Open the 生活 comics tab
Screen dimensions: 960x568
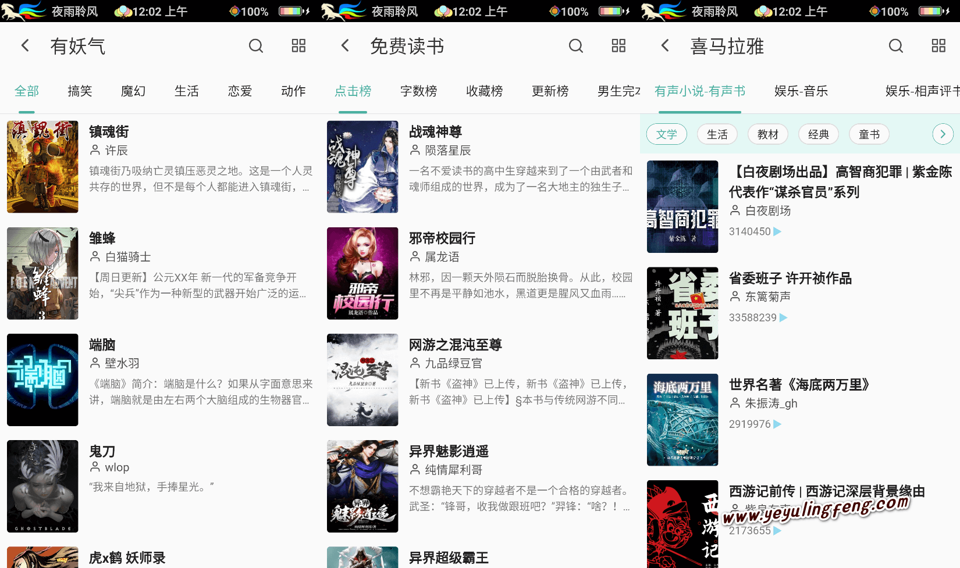pyautogui.click(x=187, y=91)
